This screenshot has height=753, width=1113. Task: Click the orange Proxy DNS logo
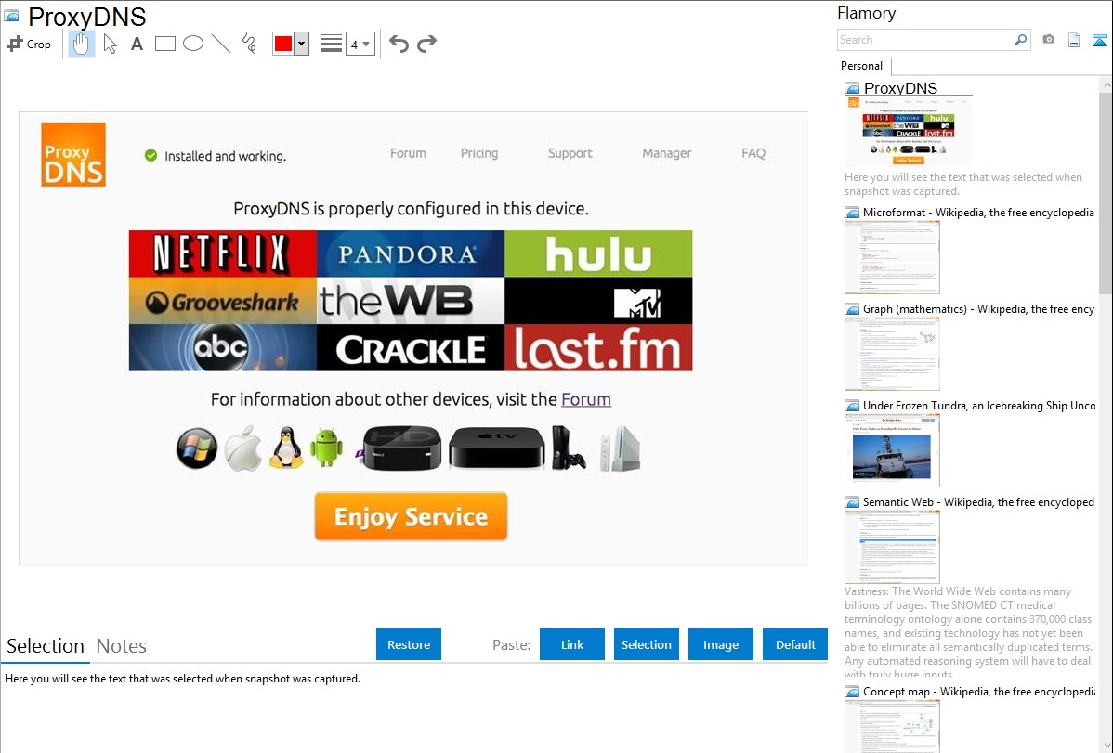(x=73, y=155)
